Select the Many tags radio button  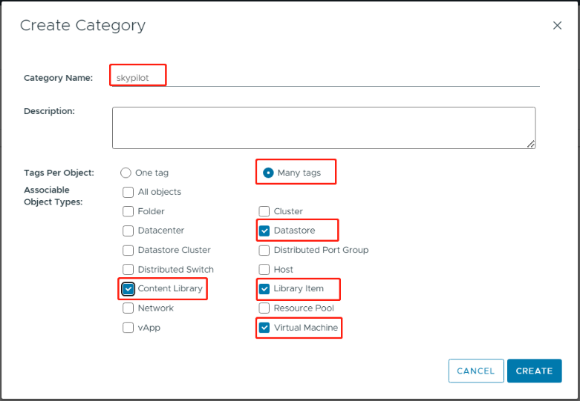pyautogui.click(x=268, y=173)
